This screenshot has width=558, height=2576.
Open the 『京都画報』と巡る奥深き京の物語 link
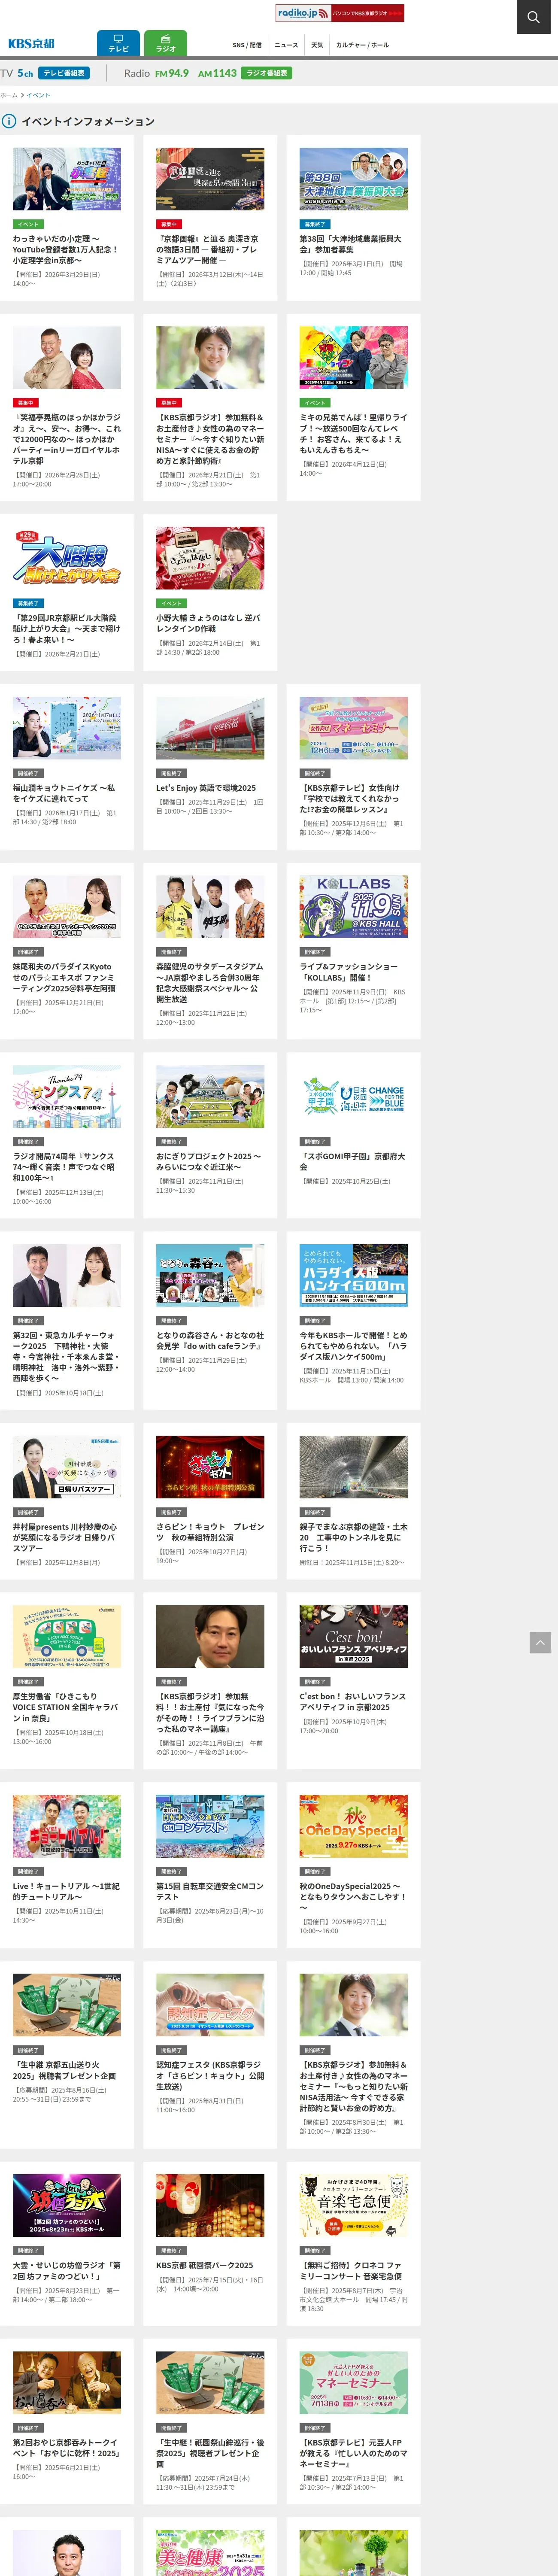tap(210, 250)
